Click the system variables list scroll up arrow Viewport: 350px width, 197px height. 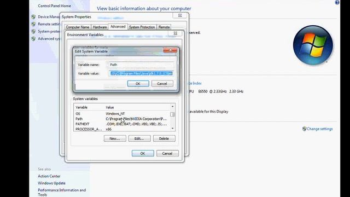point(172,107)
